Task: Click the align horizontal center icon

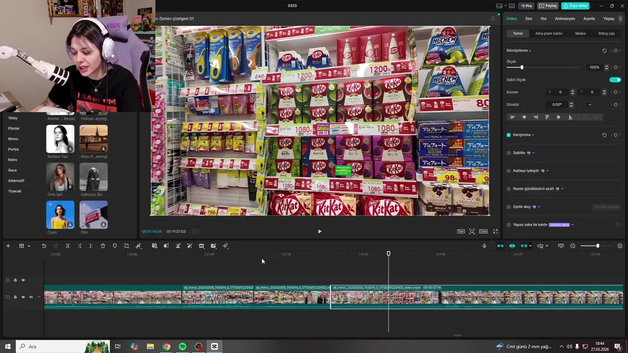Action: coord(524,117)
